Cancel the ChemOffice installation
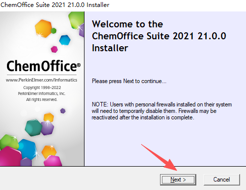This screenshot has height=190, width=246. tap(222, 180)
